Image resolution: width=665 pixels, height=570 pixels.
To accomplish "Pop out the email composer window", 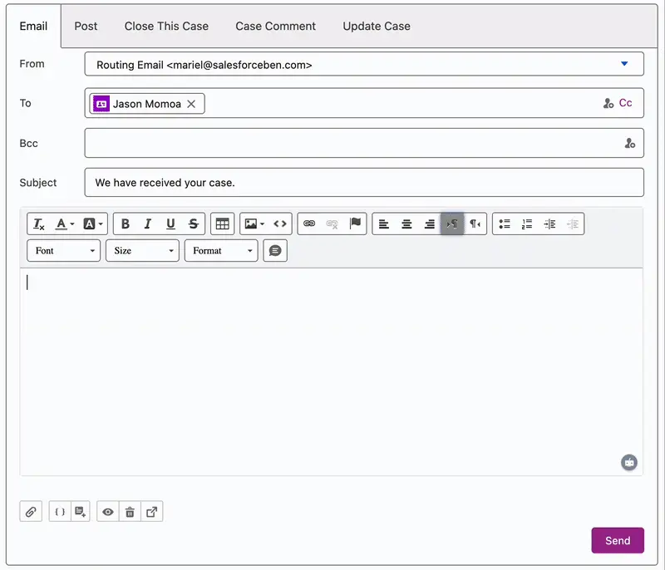I will tap(151, 512).
